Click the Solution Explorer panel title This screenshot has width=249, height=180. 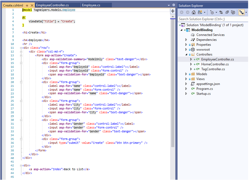(x=191, y=6)
